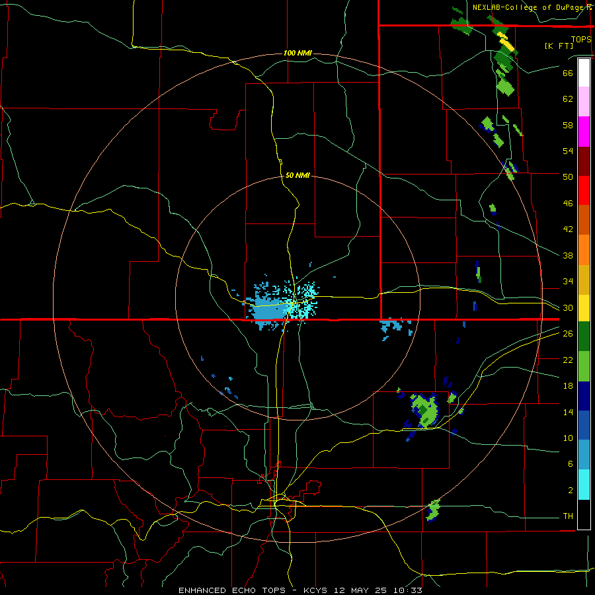The height and width of the screenshot is (595, 595).
Task: Click the "66" legend value
Action: [568, 73]
